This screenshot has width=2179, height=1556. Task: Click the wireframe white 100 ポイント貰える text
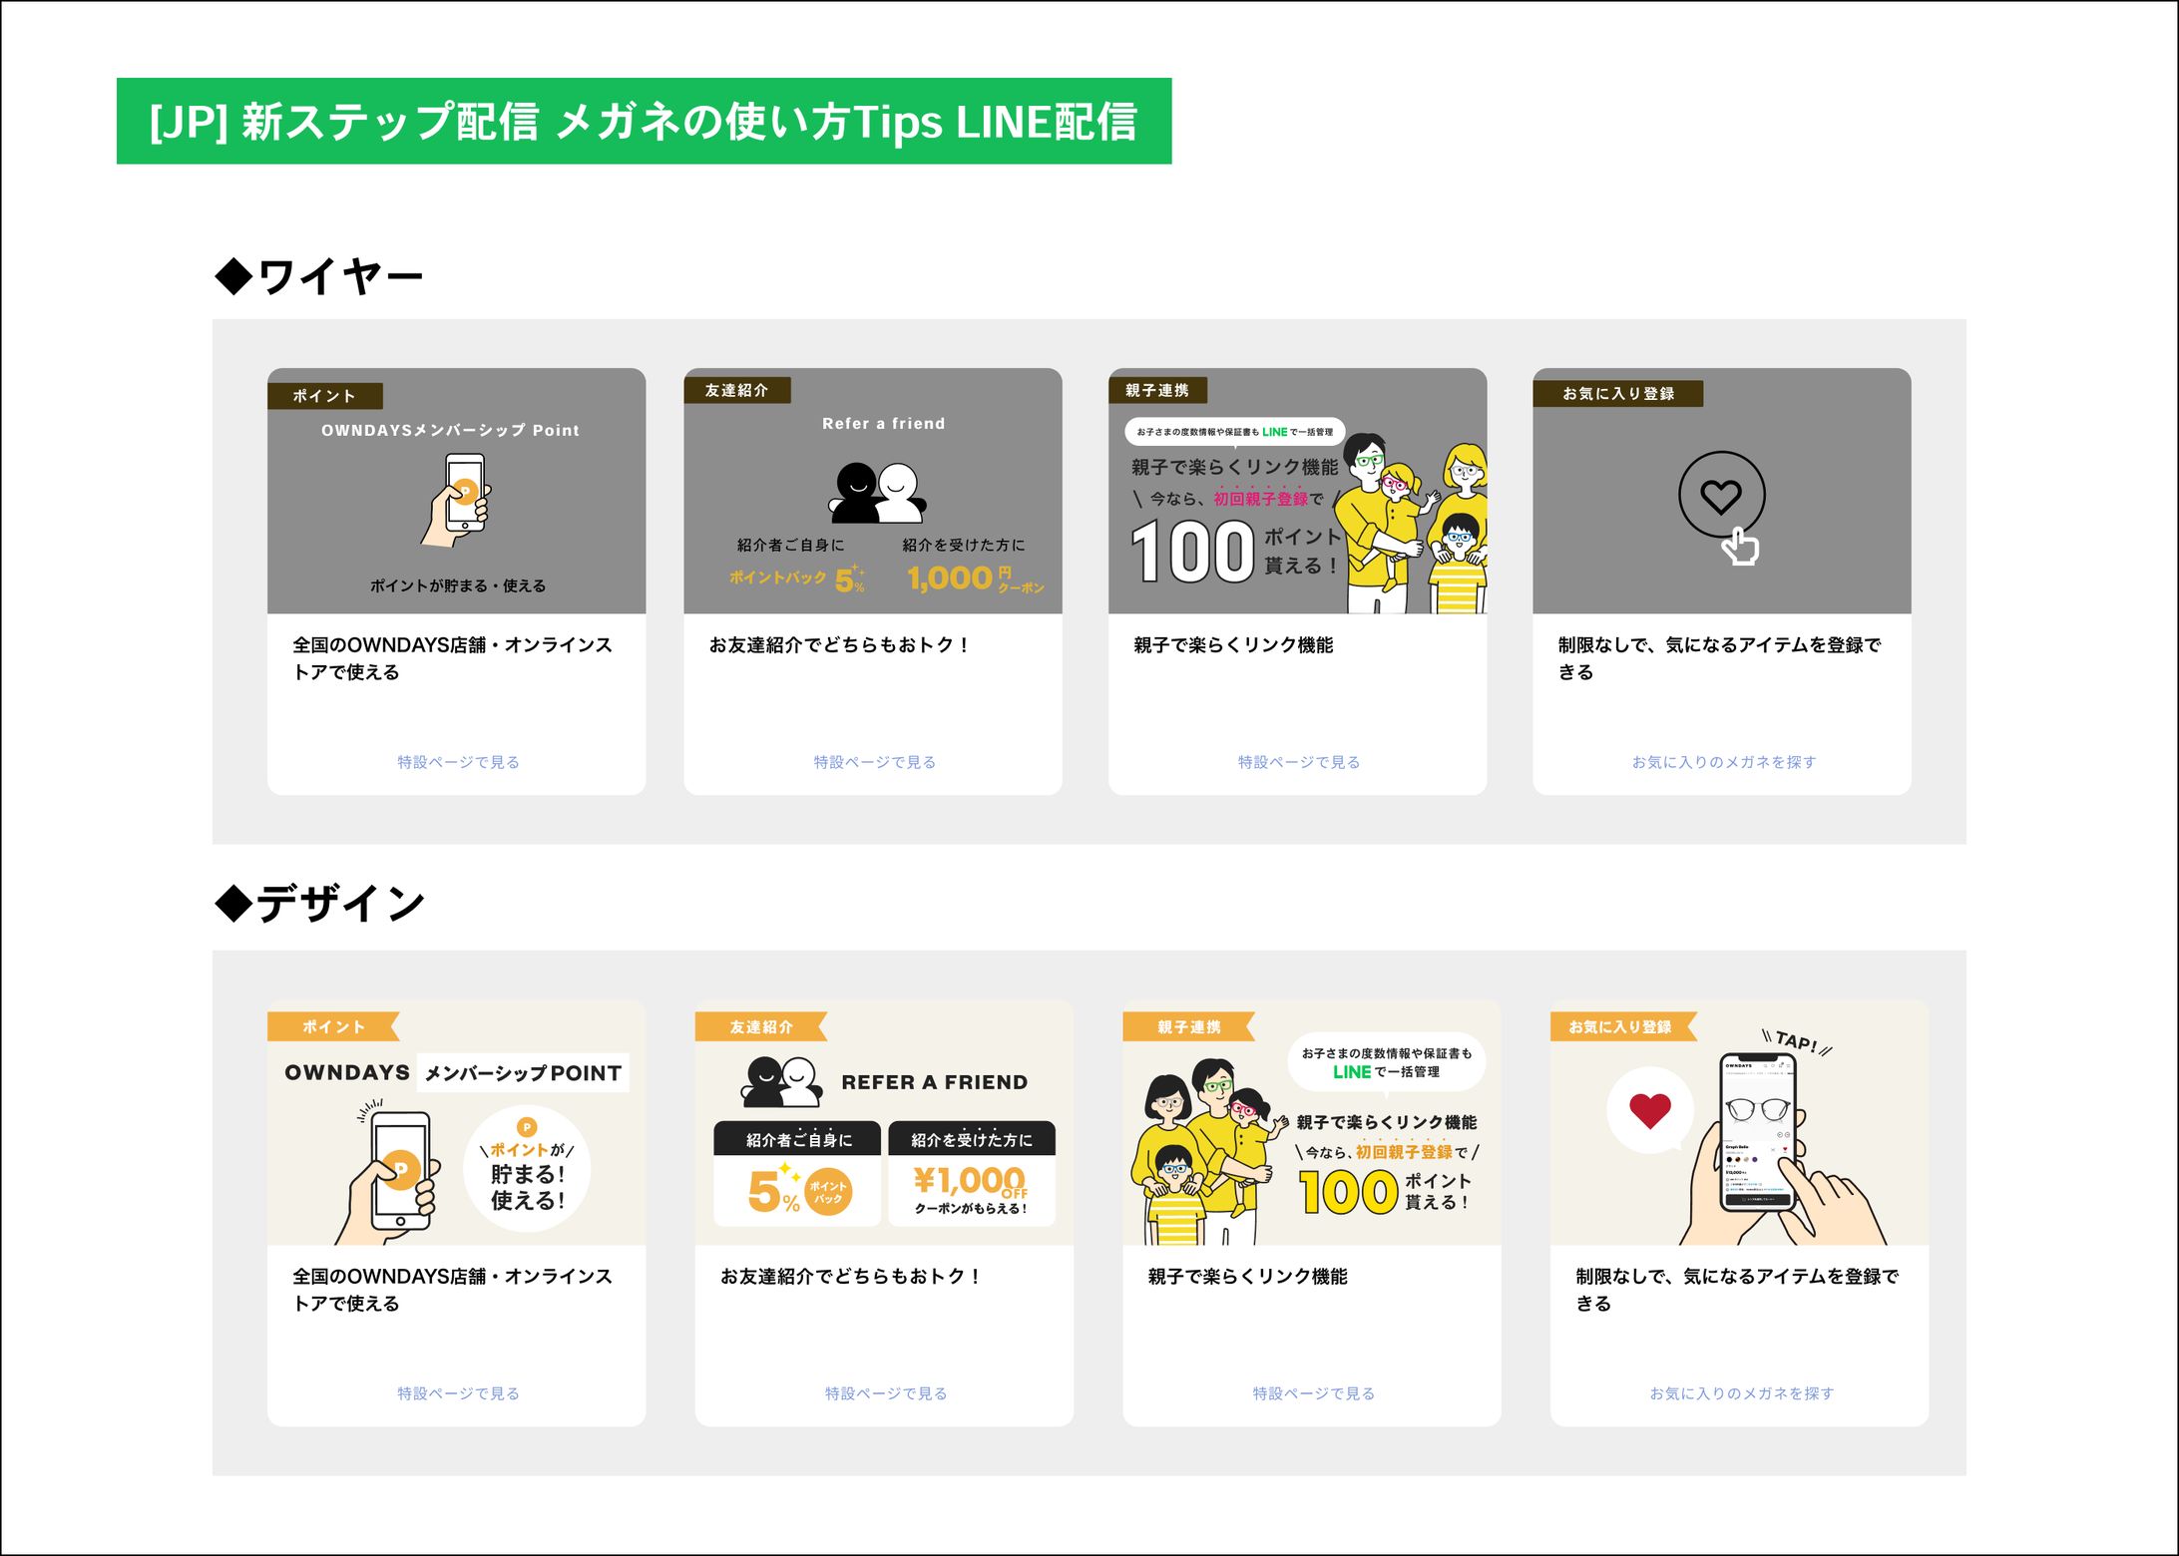[1234, 551]
